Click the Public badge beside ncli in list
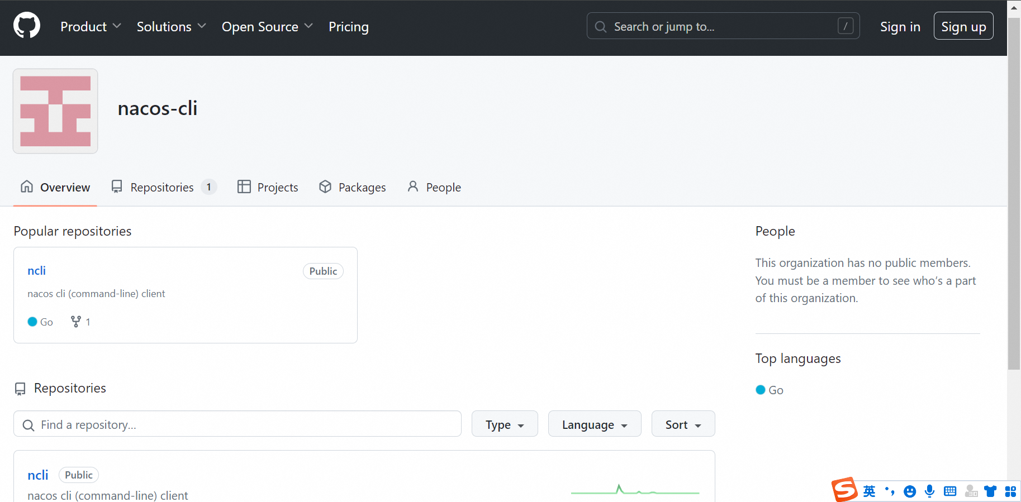Screen dimensions: 1021x502 click(79, 475)
